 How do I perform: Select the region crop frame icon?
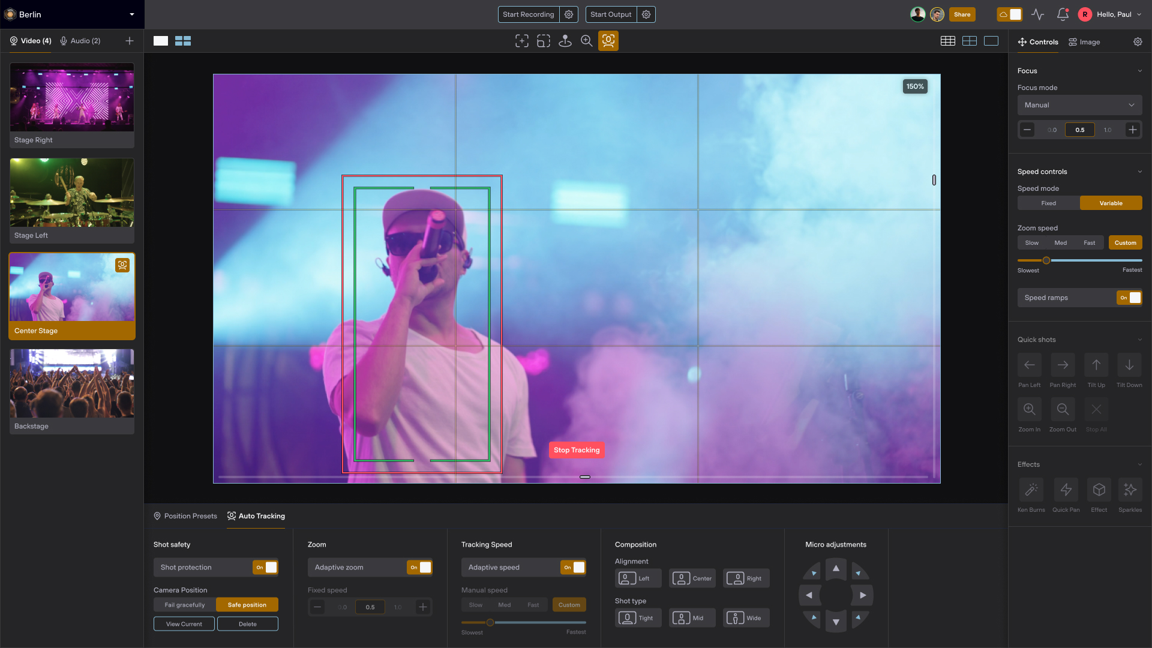coord(543,41)
